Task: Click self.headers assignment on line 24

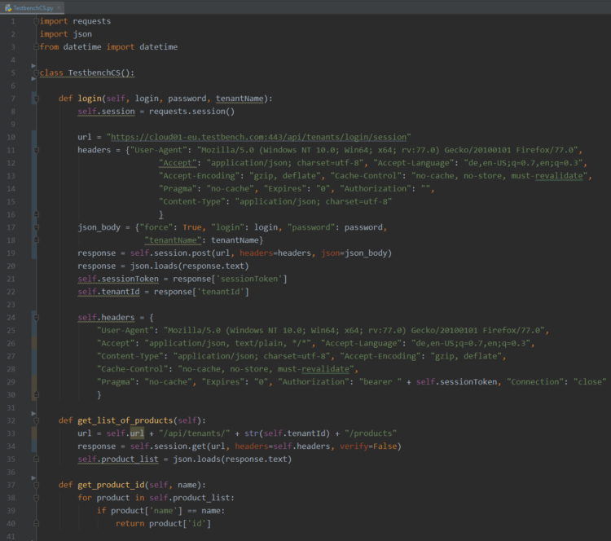Action: (x=106, y=318)
